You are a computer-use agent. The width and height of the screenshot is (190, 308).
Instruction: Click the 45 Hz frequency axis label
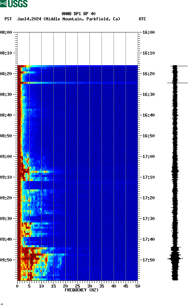pos(126,286)
